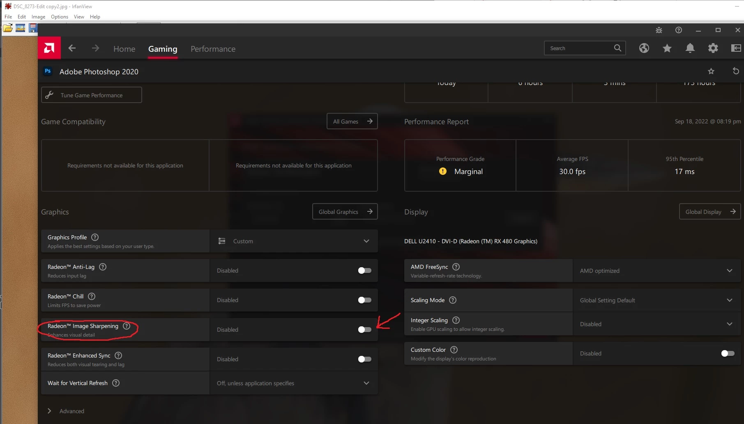Open help for Radeon Chill
Screen dimensions: 744x424
click(92, 296)
